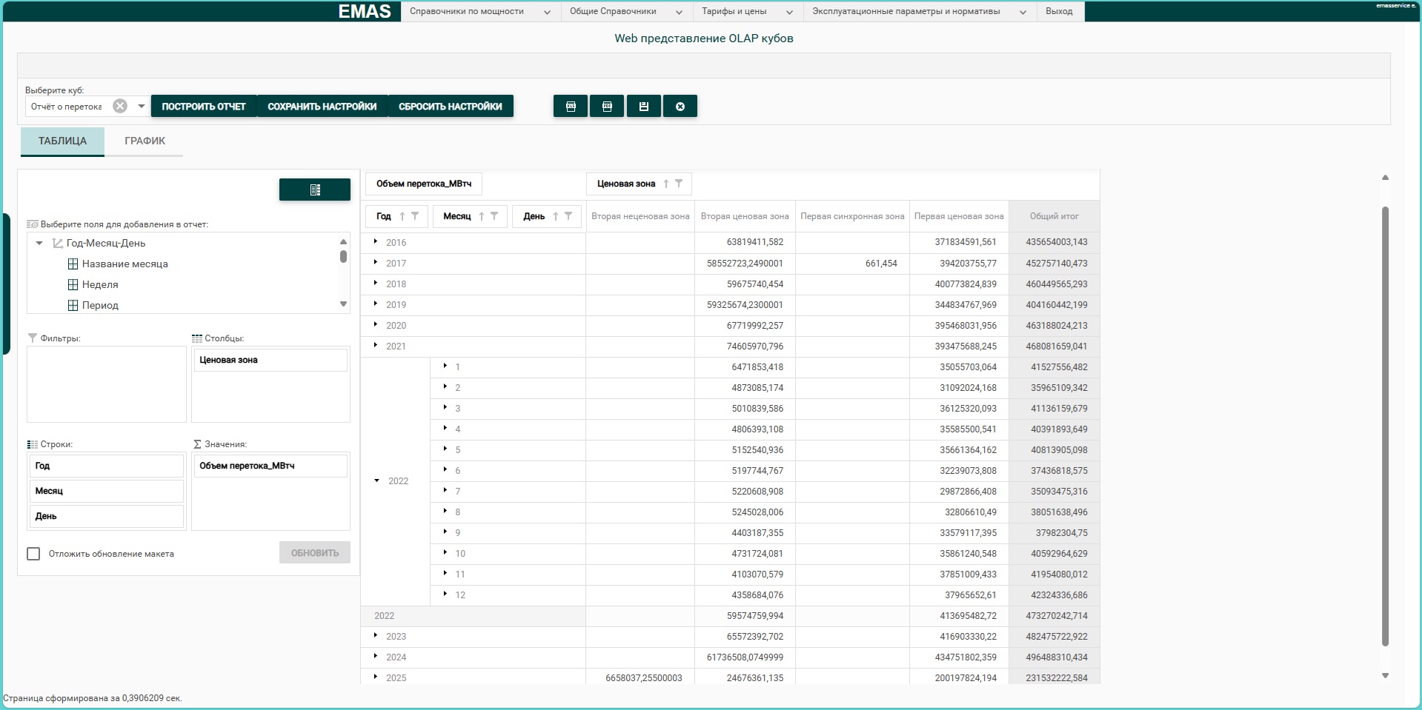Click the table's vertical scrollbar thumb
The image size is (1422, 710).
tap(1385, 426)
